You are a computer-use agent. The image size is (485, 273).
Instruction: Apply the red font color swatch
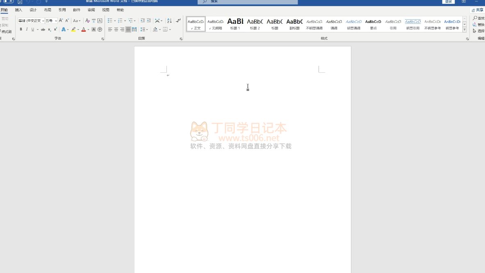(x=84, y=30)
